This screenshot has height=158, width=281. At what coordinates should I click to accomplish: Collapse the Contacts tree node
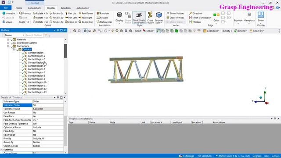(14, 50)
